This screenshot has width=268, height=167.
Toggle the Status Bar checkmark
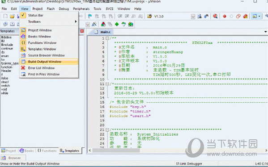pos(23,15)
